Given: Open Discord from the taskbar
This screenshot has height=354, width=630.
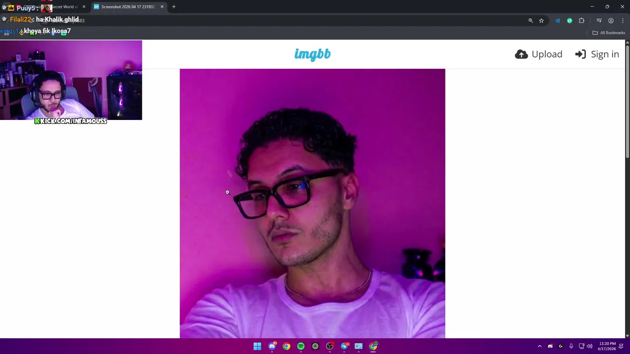Looking at the screenshot, I should (x=272, y=346).
